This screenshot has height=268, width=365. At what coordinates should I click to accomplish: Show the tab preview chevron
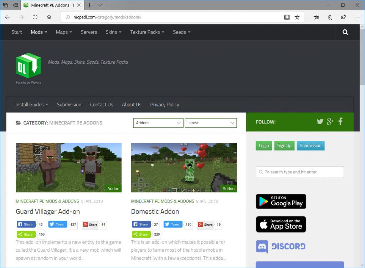[99, 5]
